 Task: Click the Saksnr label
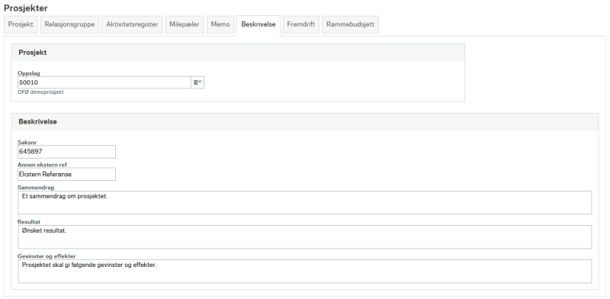[27, 143]
